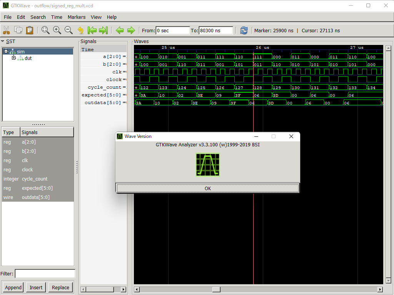Jump to end with green right-bar arrow
Viewport: 394px width, 295px height.
(104, 30)
